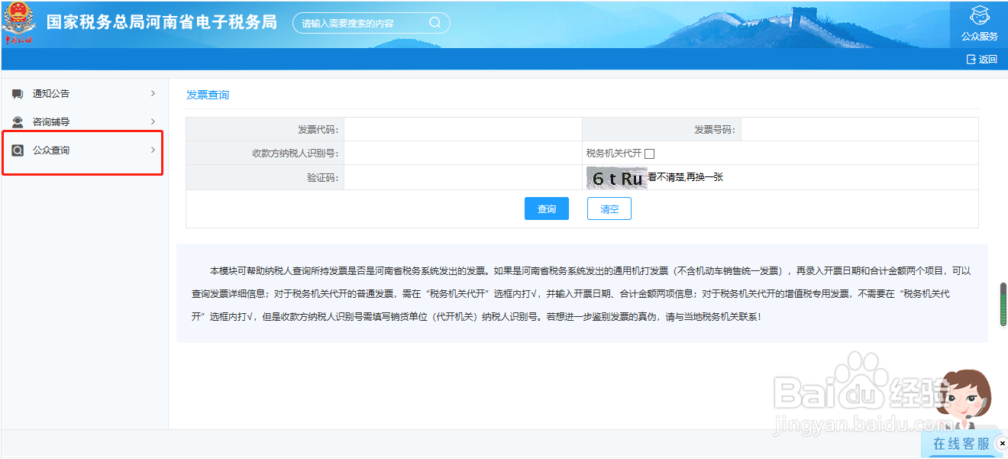Click the 发票代码 input field
The height and width of the screenshot is (459, 1008).
458,128
